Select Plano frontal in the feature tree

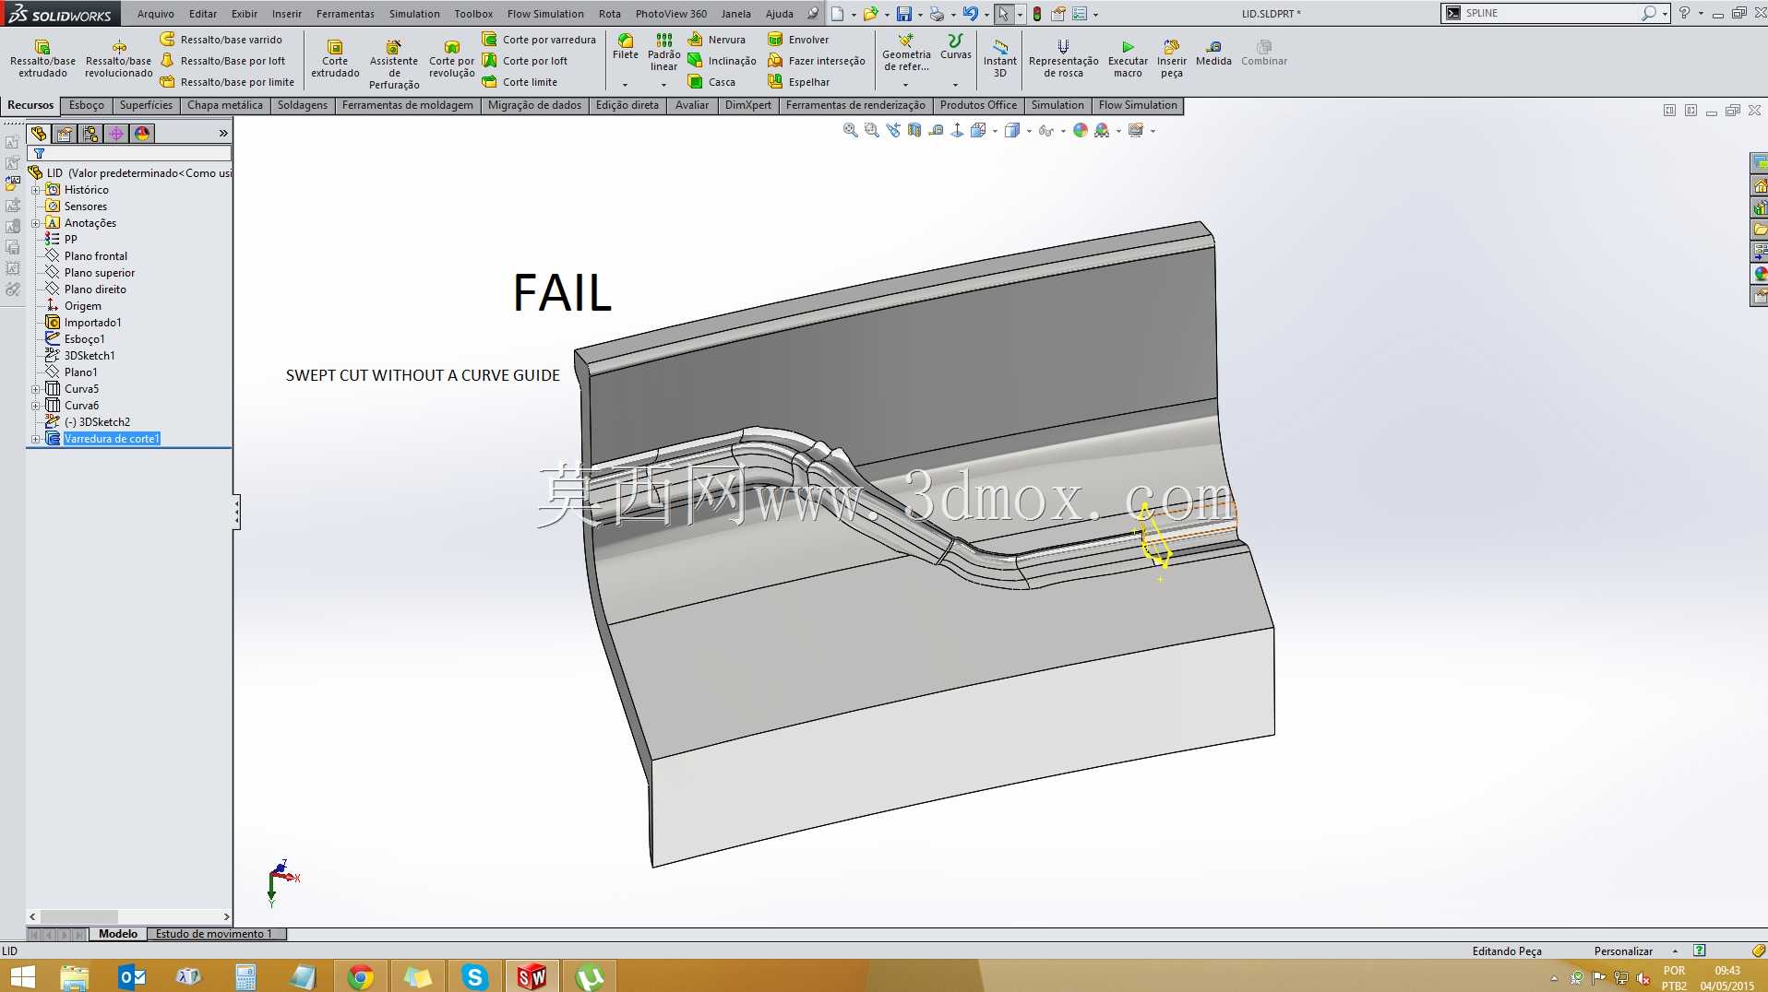point(95,256)
